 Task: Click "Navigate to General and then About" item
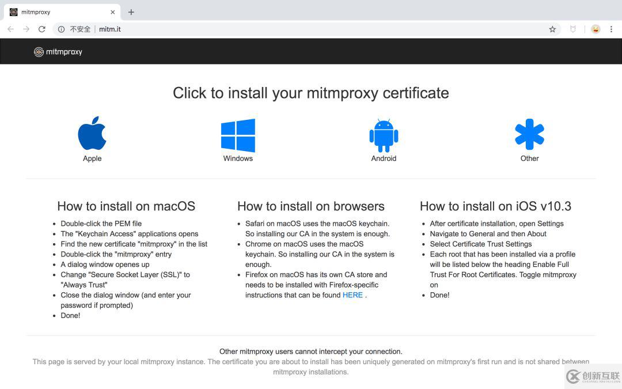[x=488, y=234]
